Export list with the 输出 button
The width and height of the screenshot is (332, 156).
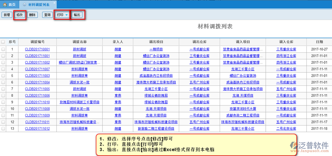pyautogui.click(x=77, y=15)
